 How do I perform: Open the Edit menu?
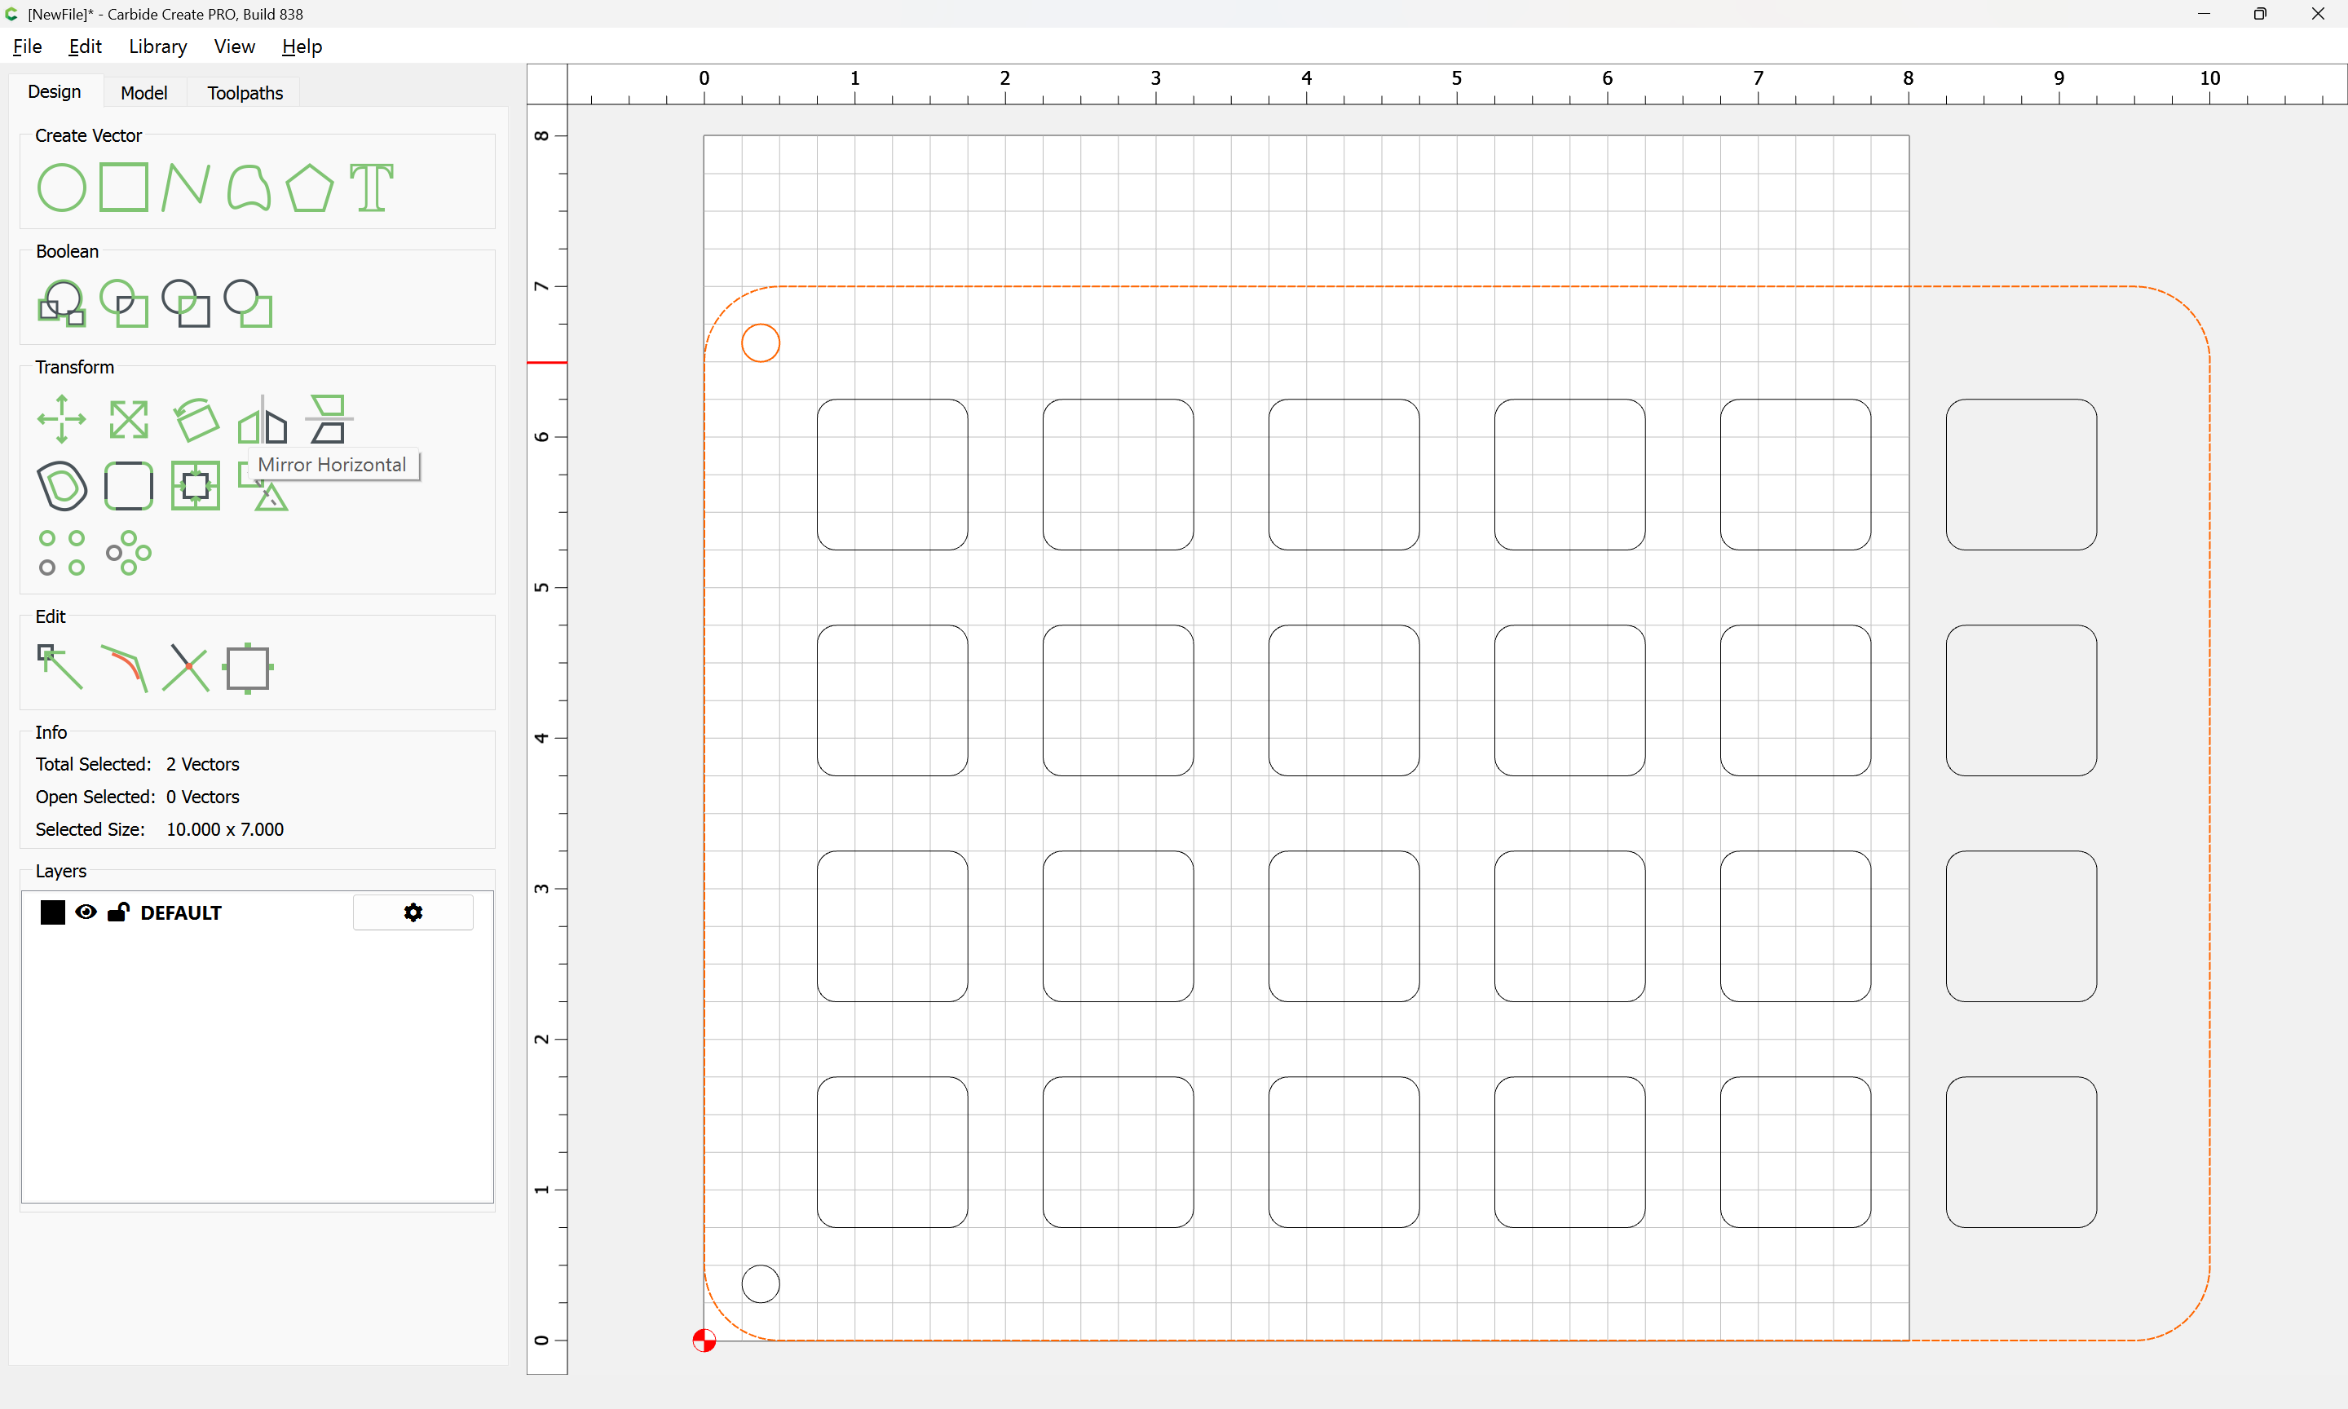tap(86, 46)
